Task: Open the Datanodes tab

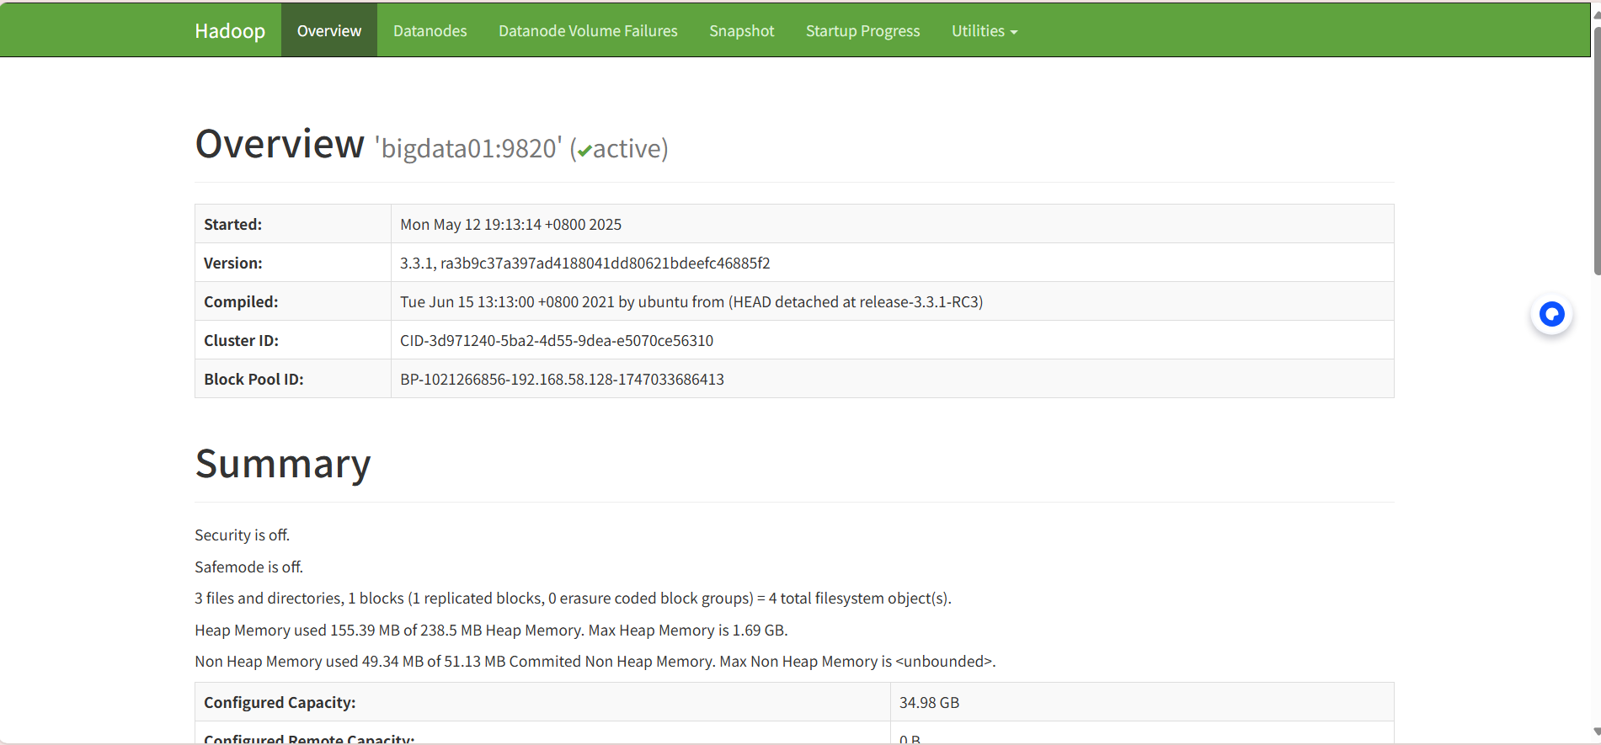Action: [430, 31]
